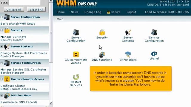This screenshot has height=107, width=191.
Task: Click the Cluster/Remote Access sidebar heading text
Action: click(x=27, y=79)
